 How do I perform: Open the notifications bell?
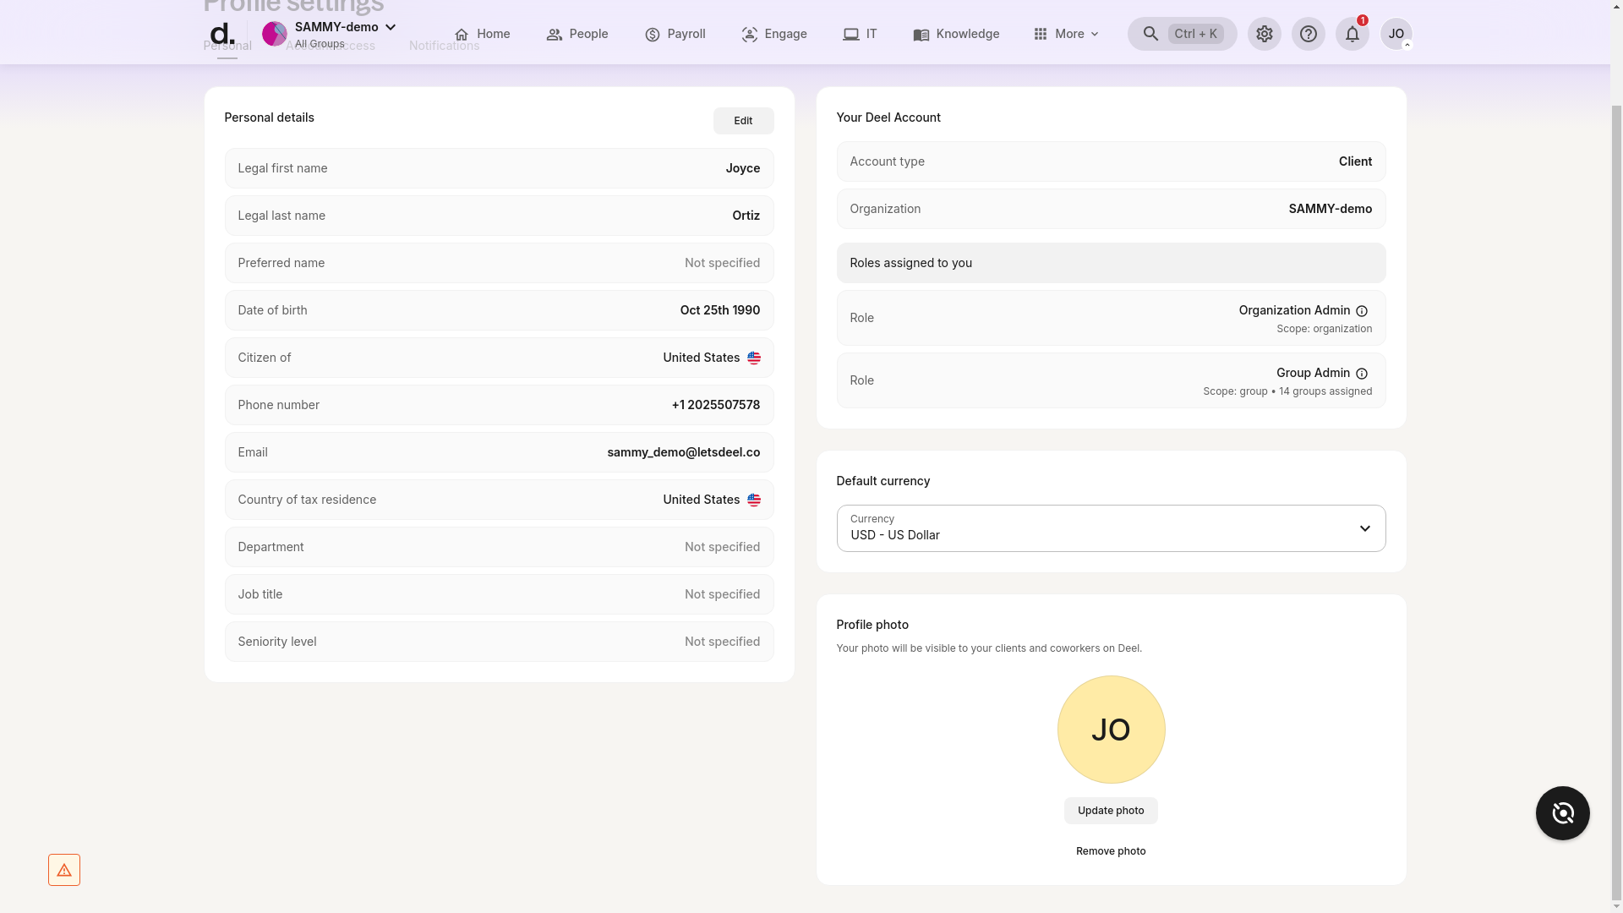coord(1352,34)
